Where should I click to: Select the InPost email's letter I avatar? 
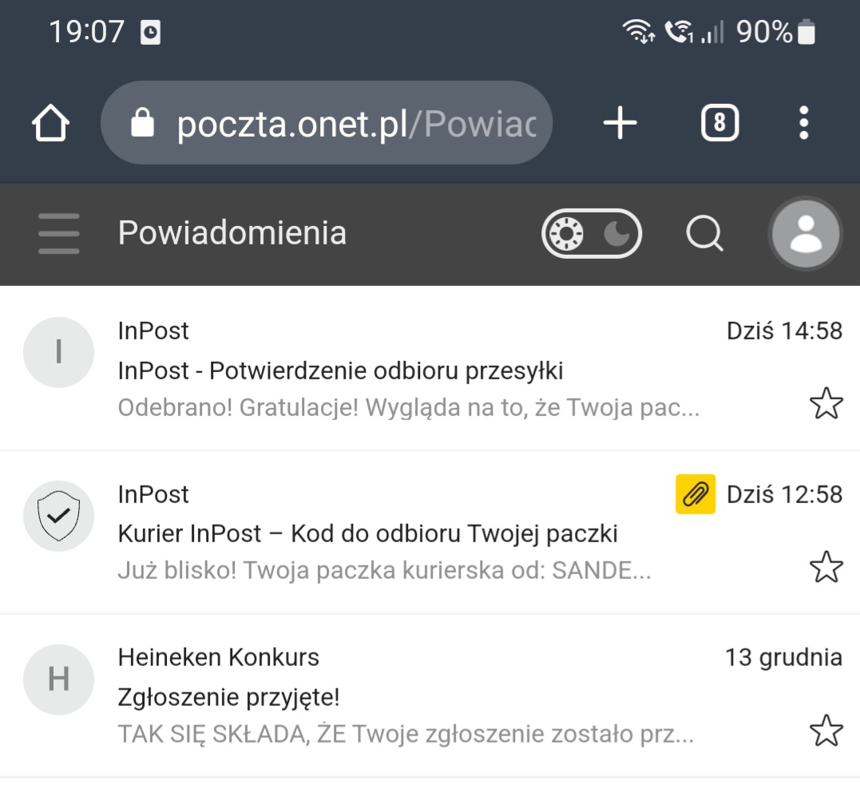pyautogui.click(x=58, y=352)
